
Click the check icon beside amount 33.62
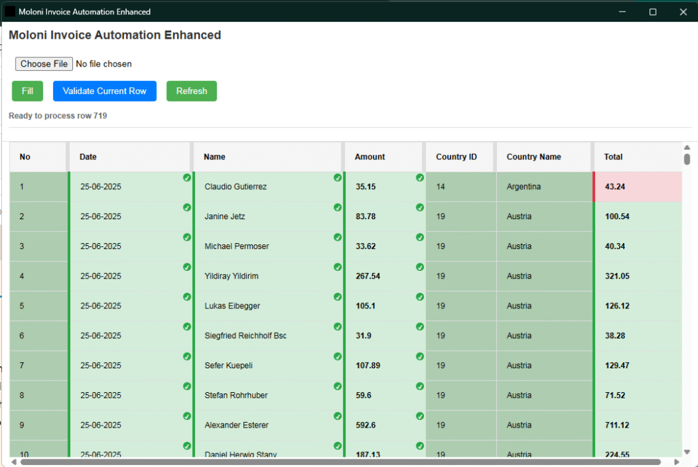tap(420, 237)
